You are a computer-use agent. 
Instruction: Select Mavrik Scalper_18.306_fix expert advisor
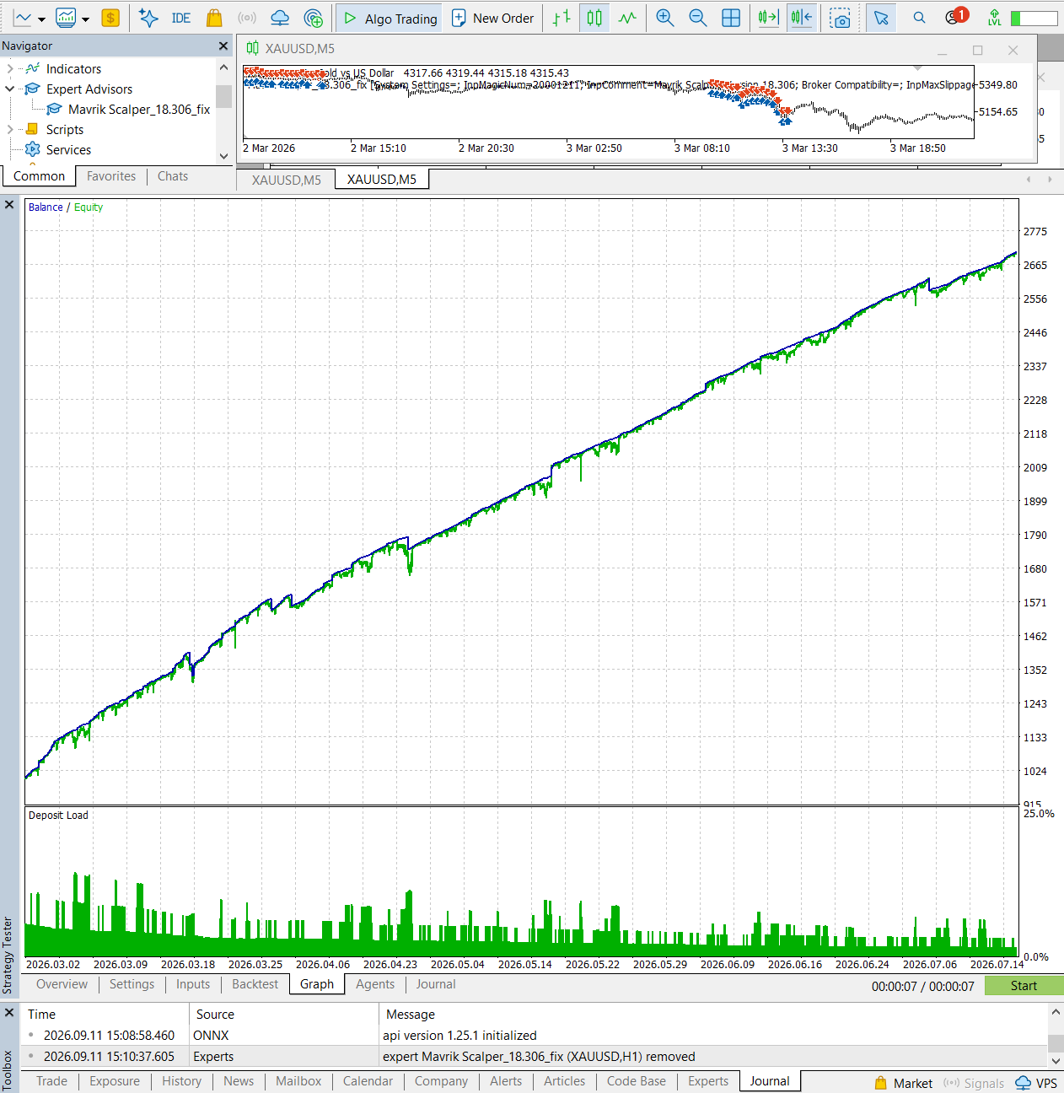pos(139,110)
